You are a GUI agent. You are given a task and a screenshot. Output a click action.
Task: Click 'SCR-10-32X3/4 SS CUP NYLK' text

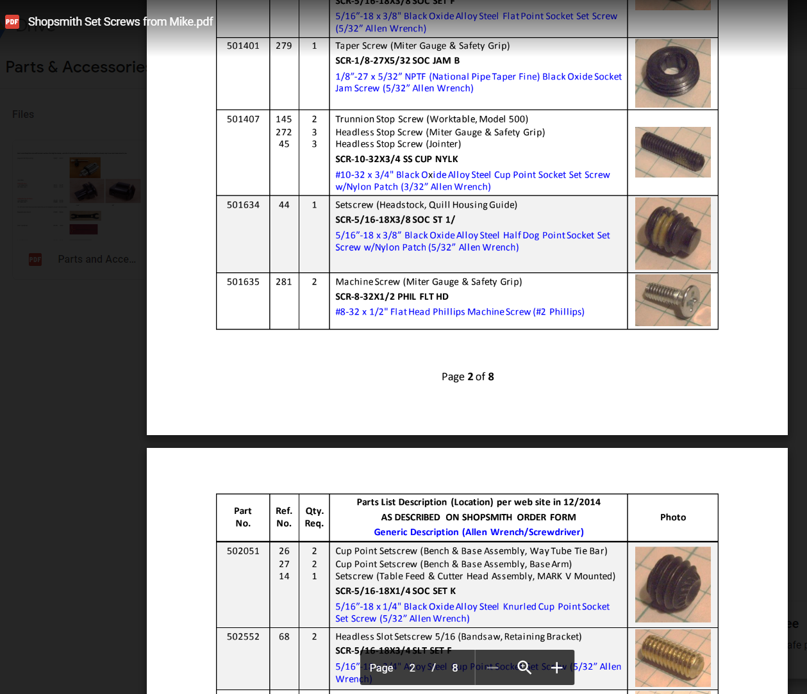tap(397, 160)
